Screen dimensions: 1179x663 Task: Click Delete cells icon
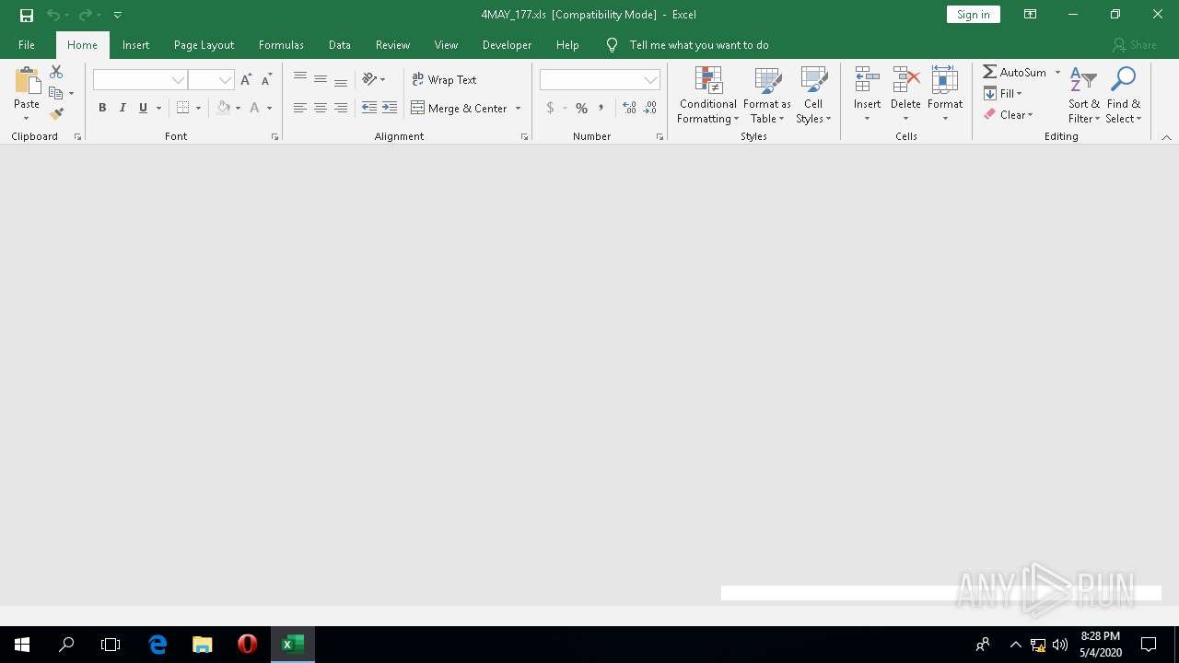tap(906, 80)
